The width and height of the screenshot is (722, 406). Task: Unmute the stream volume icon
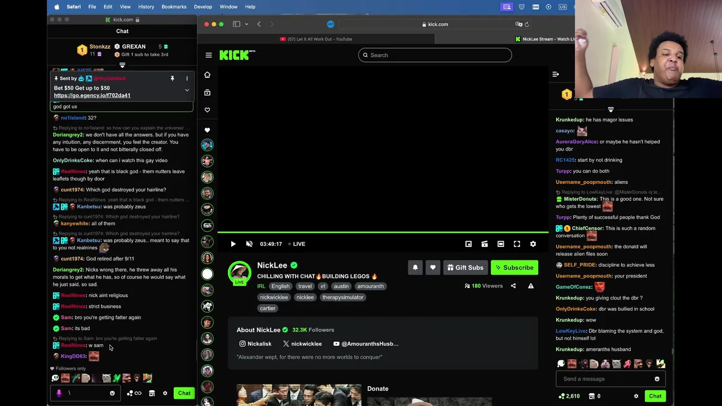(x=249, y=244)
